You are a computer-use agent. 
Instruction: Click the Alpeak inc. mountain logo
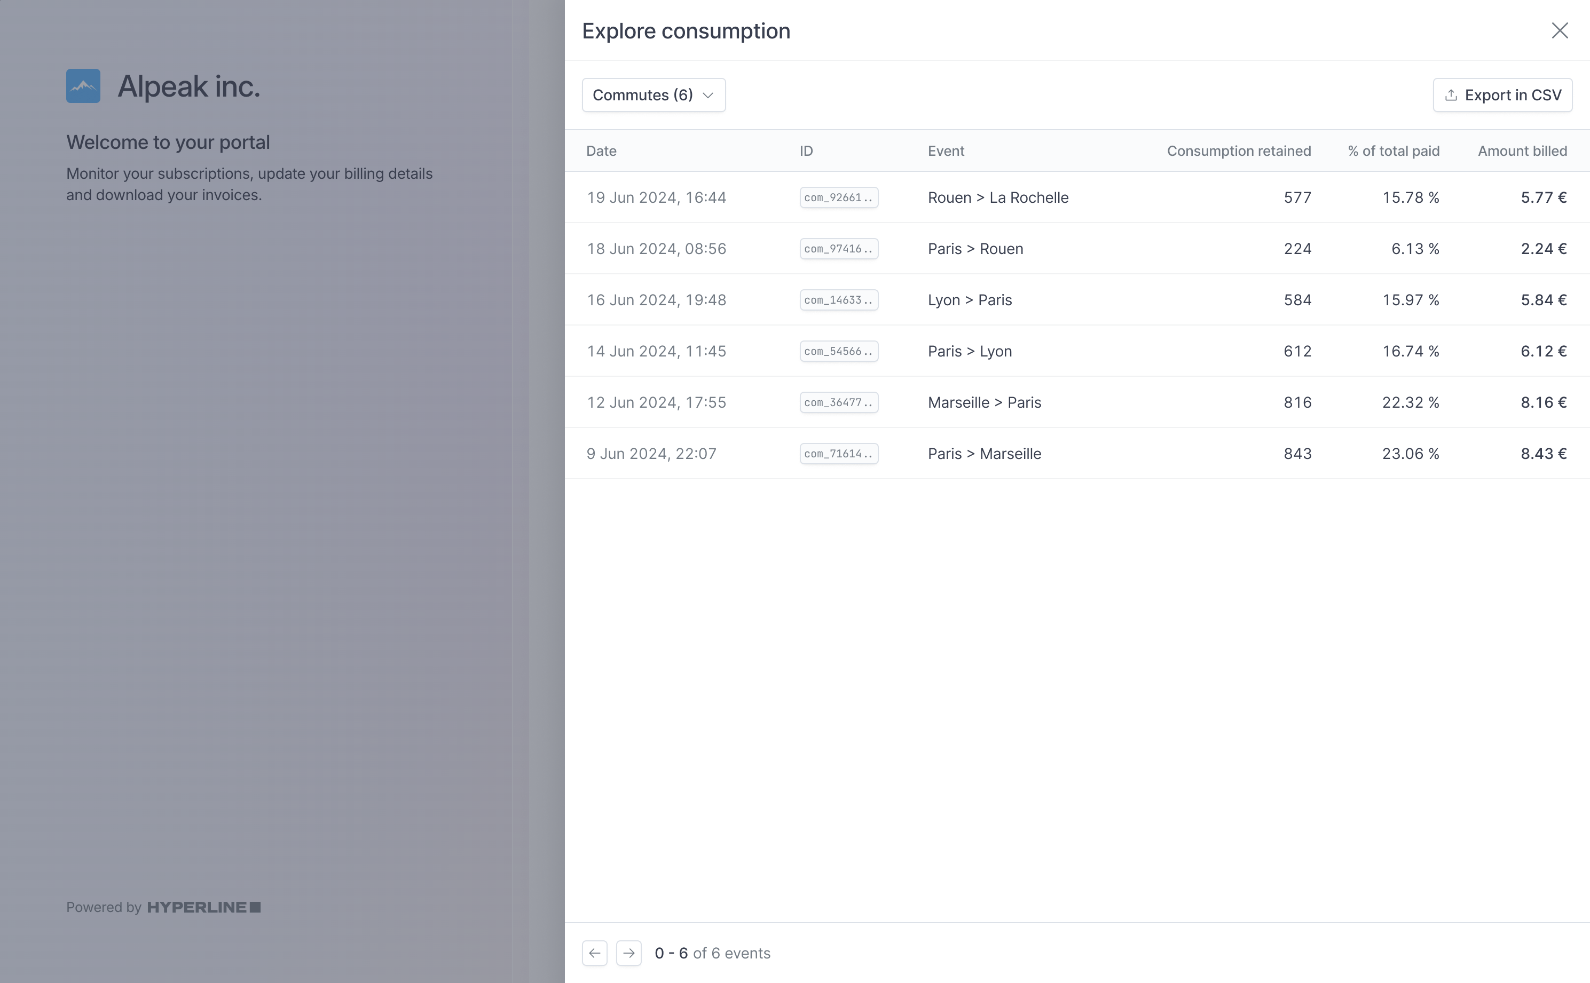pos(83,86)
